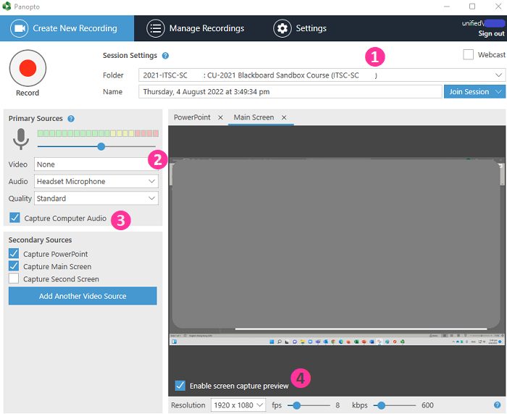Click the Windows Start icon in the preview taskbar
507x414 pixels.
(272, 342)
